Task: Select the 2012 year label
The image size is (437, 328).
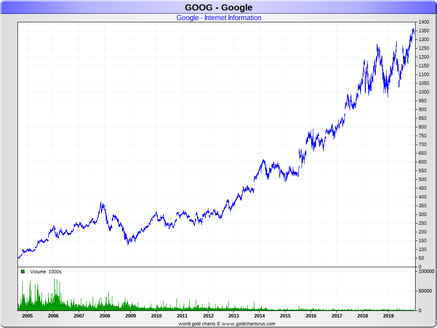Action: [208, 316]
